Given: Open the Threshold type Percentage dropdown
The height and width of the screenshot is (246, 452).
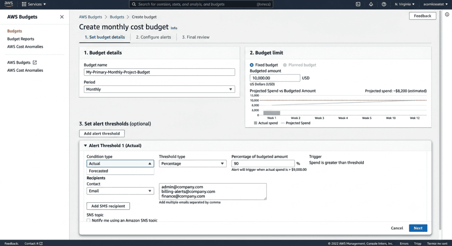Looking at the screenshot, I should (192, 164).
